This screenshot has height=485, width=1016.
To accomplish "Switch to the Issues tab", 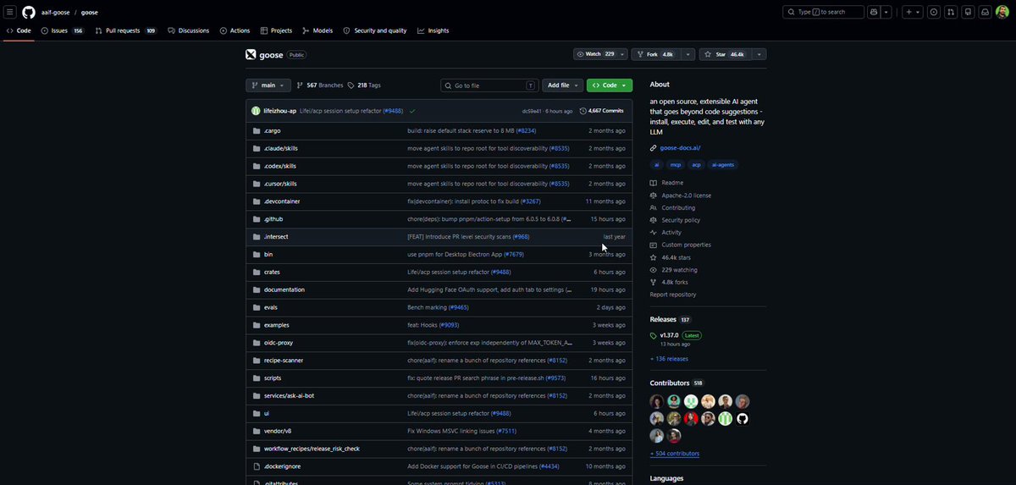I will coord(63,30).
